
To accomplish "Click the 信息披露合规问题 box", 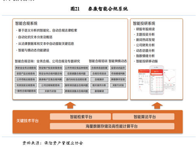I will 76,74.
